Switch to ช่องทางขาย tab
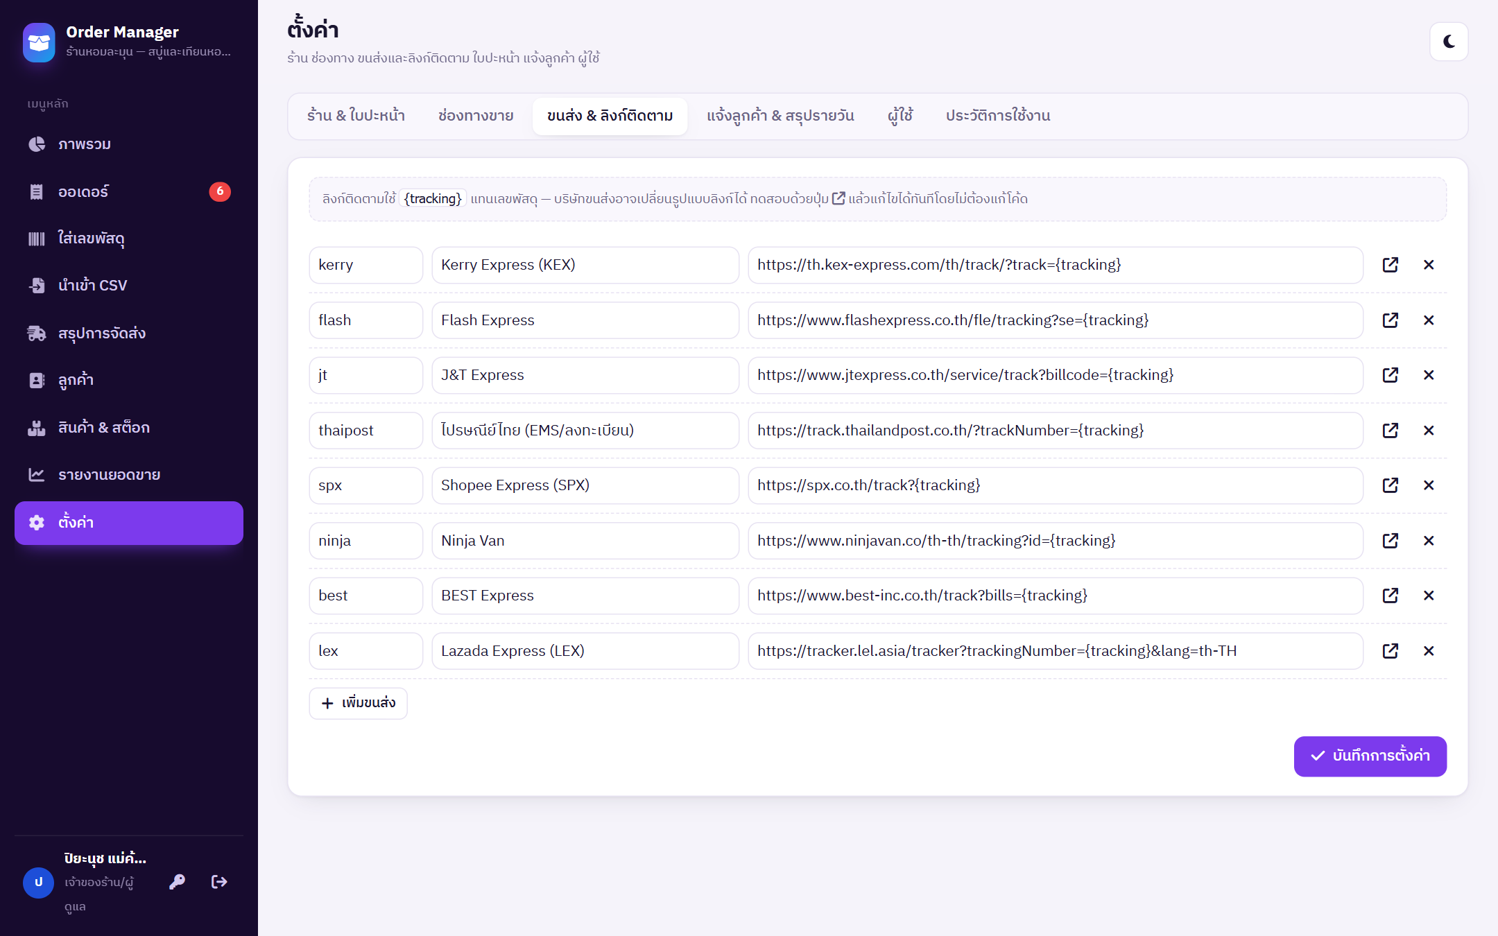The width and height of the screenshot is (1498, 936). point(476,116)
